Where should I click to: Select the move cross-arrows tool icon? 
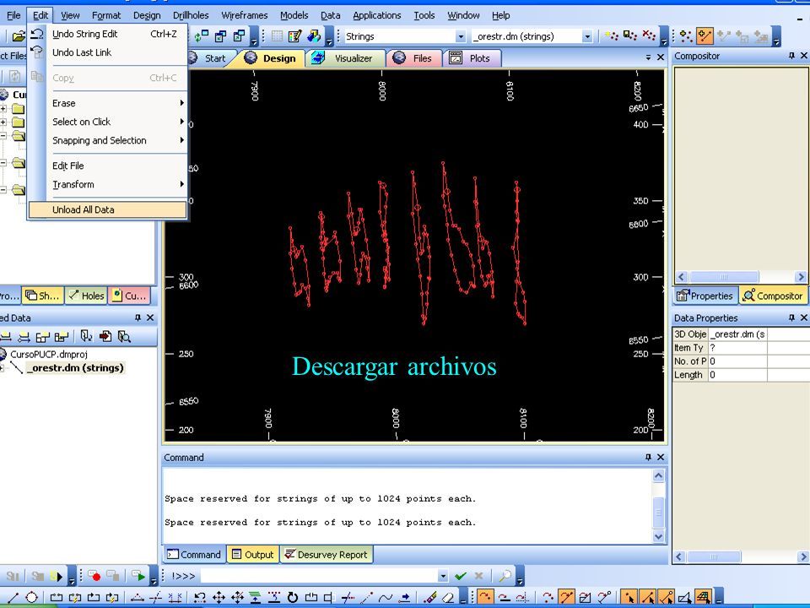pos(219,598)
